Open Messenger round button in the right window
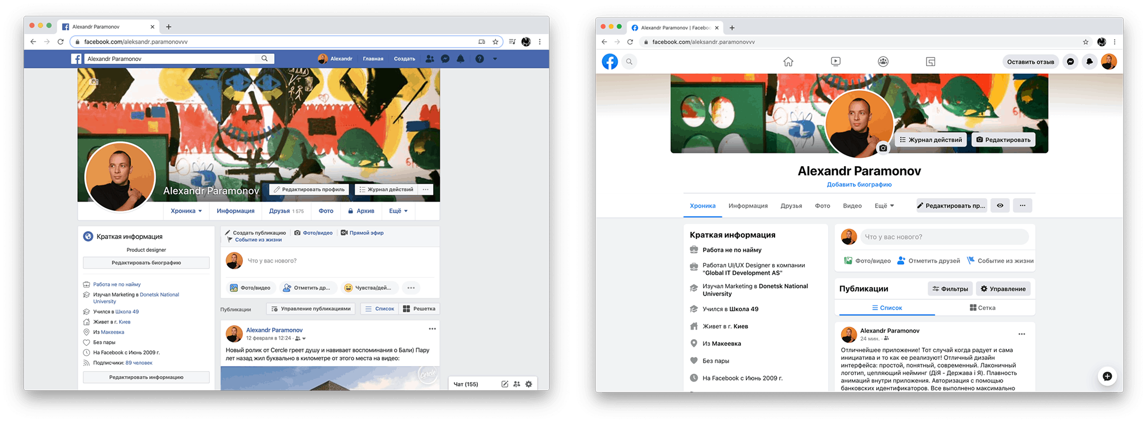The width and height of the screenshot is (1146, 422). tap(1070, 62)
